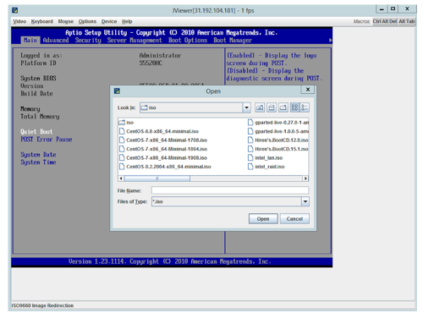Open the iso folder in file list
The width and height of the screenshot is (423, 313).
point(126,123)
